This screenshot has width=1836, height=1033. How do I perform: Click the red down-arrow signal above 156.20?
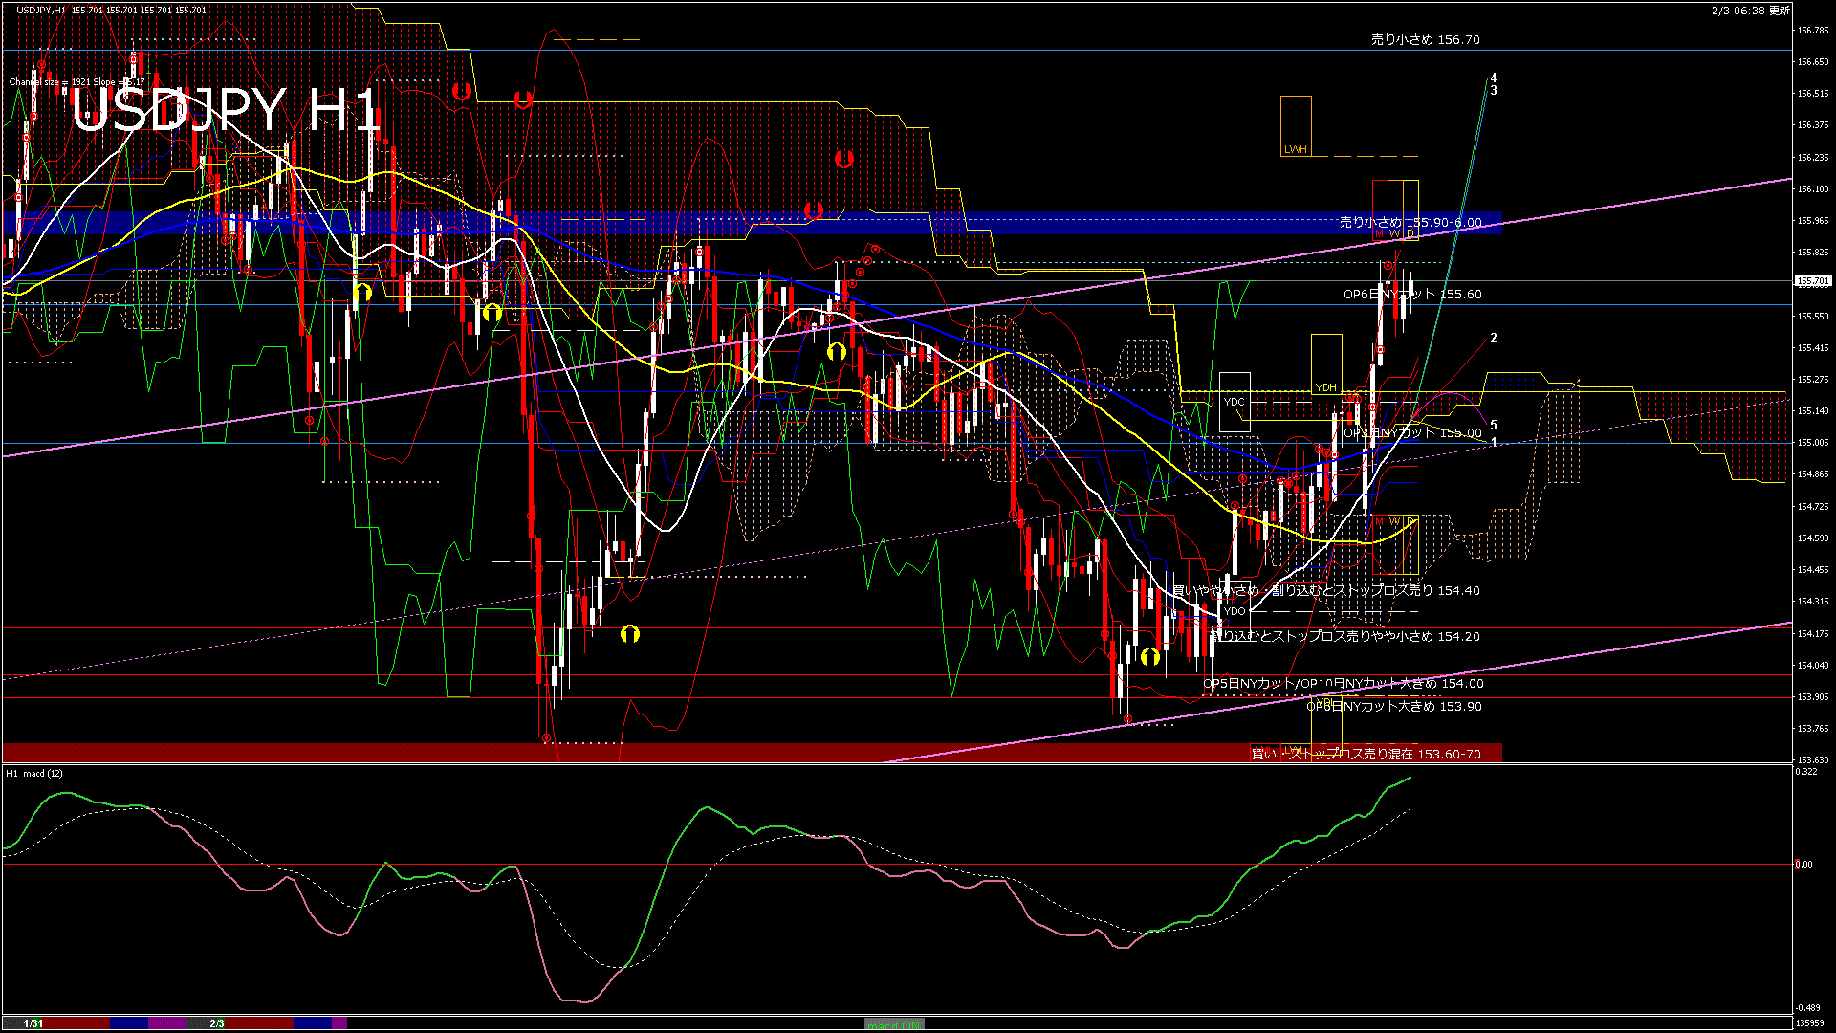click(x=843, y=159)
